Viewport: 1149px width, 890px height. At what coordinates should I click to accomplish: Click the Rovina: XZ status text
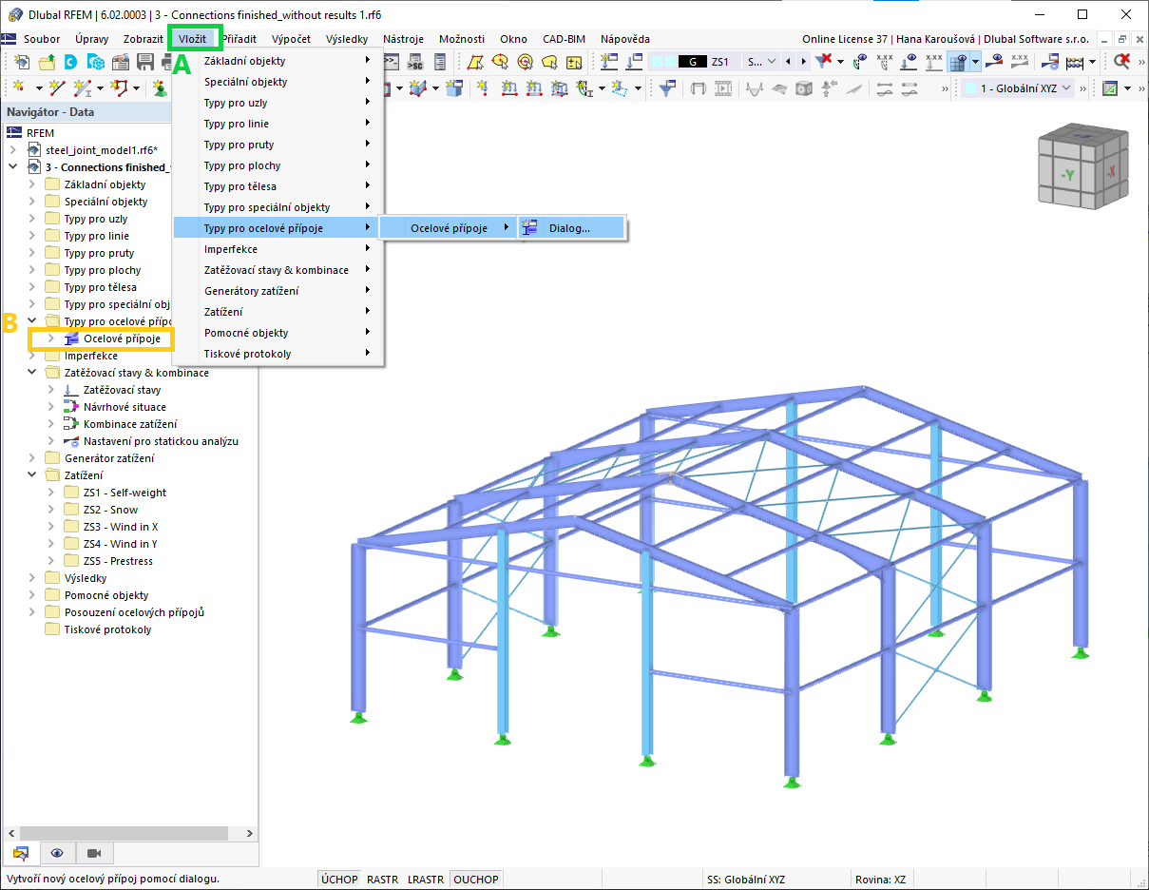[x=881, y=880]
